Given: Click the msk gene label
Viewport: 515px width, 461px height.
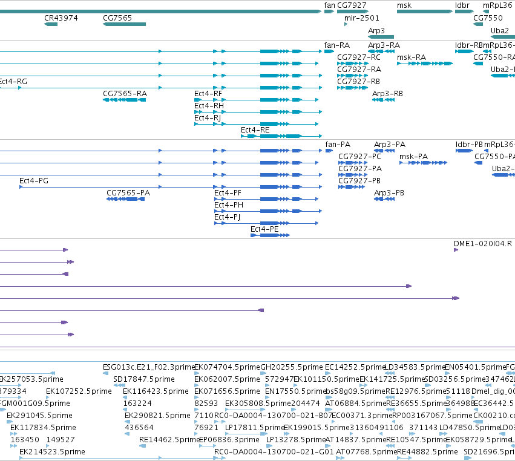Looking at the screenshot, I should click(404, 5).
